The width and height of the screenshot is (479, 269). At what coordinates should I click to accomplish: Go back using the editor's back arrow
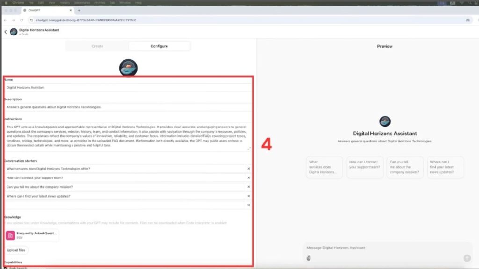tap(6, 32)
